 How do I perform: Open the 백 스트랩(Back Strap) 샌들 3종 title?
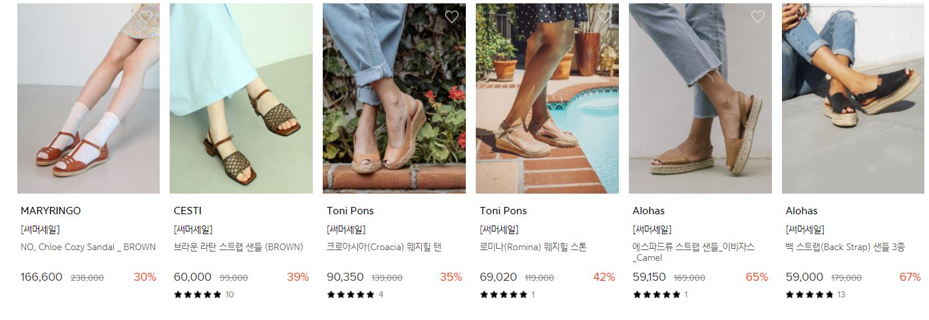click(845, 247)
